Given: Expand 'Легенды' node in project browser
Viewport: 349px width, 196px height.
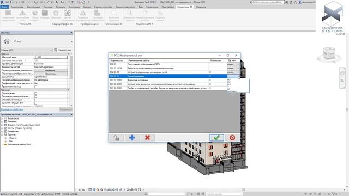Looking at the screenshot, I should click(x=2, y=122).
